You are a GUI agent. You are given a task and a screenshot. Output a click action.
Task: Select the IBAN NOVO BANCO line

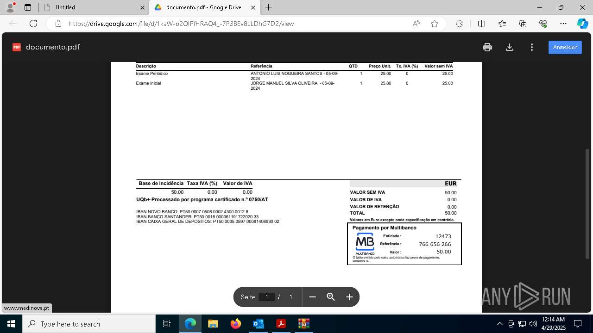pos(192,212)
